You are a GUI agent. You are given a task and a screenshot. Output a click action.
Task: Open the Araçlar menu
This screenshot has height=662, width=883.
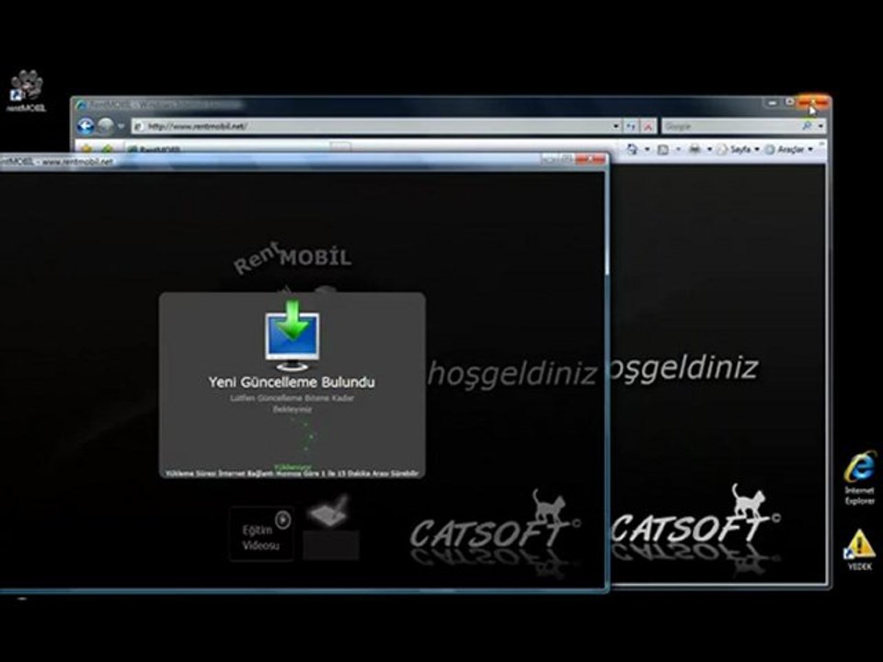pos(789,149)
